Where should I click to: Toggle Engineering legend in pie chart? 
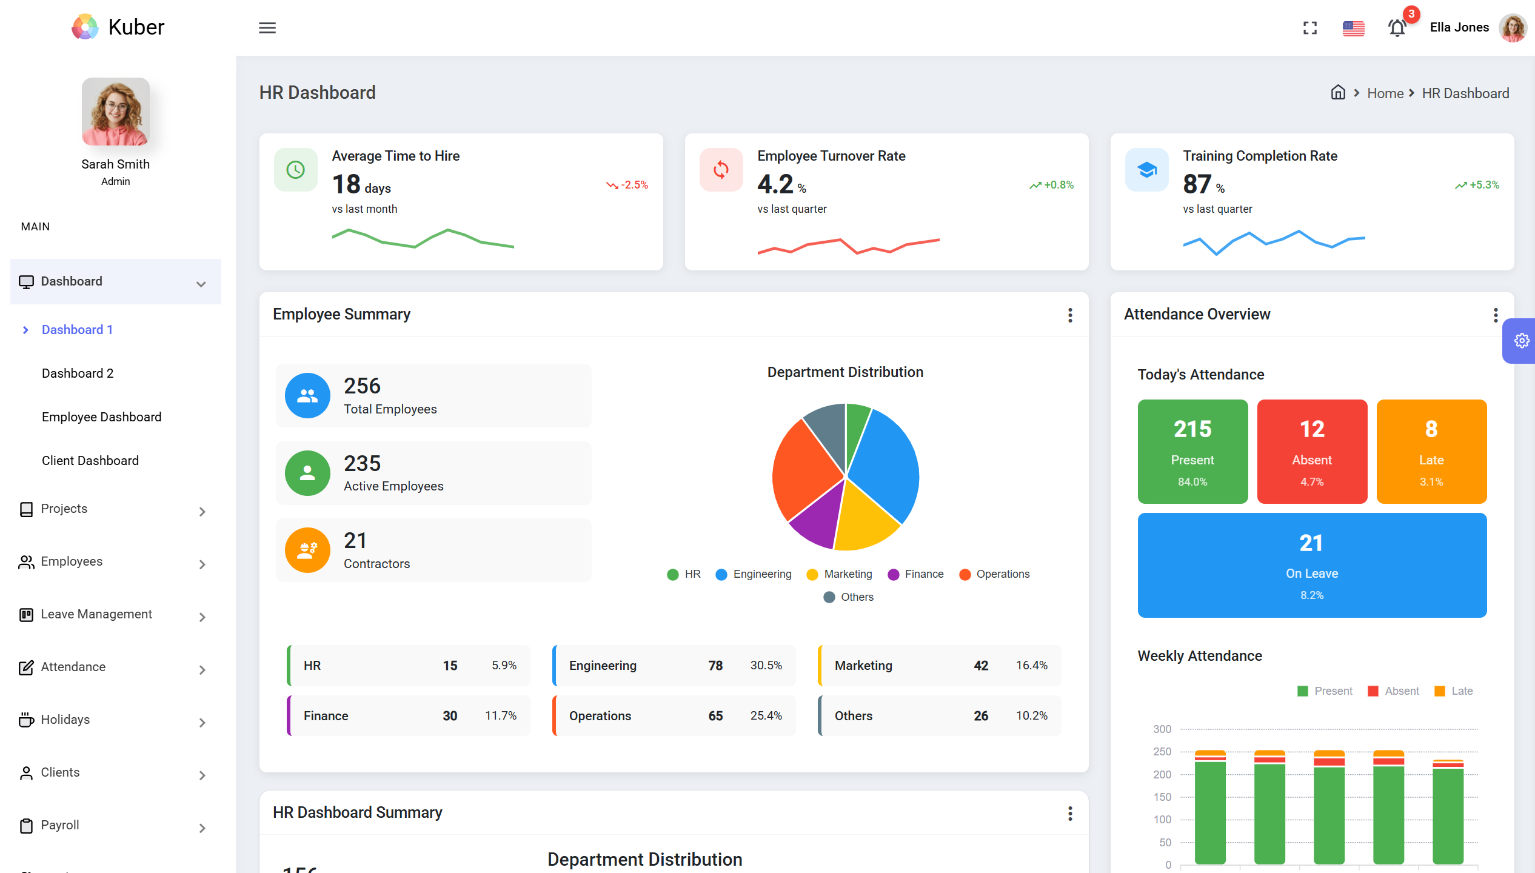(x=754, y=574)
